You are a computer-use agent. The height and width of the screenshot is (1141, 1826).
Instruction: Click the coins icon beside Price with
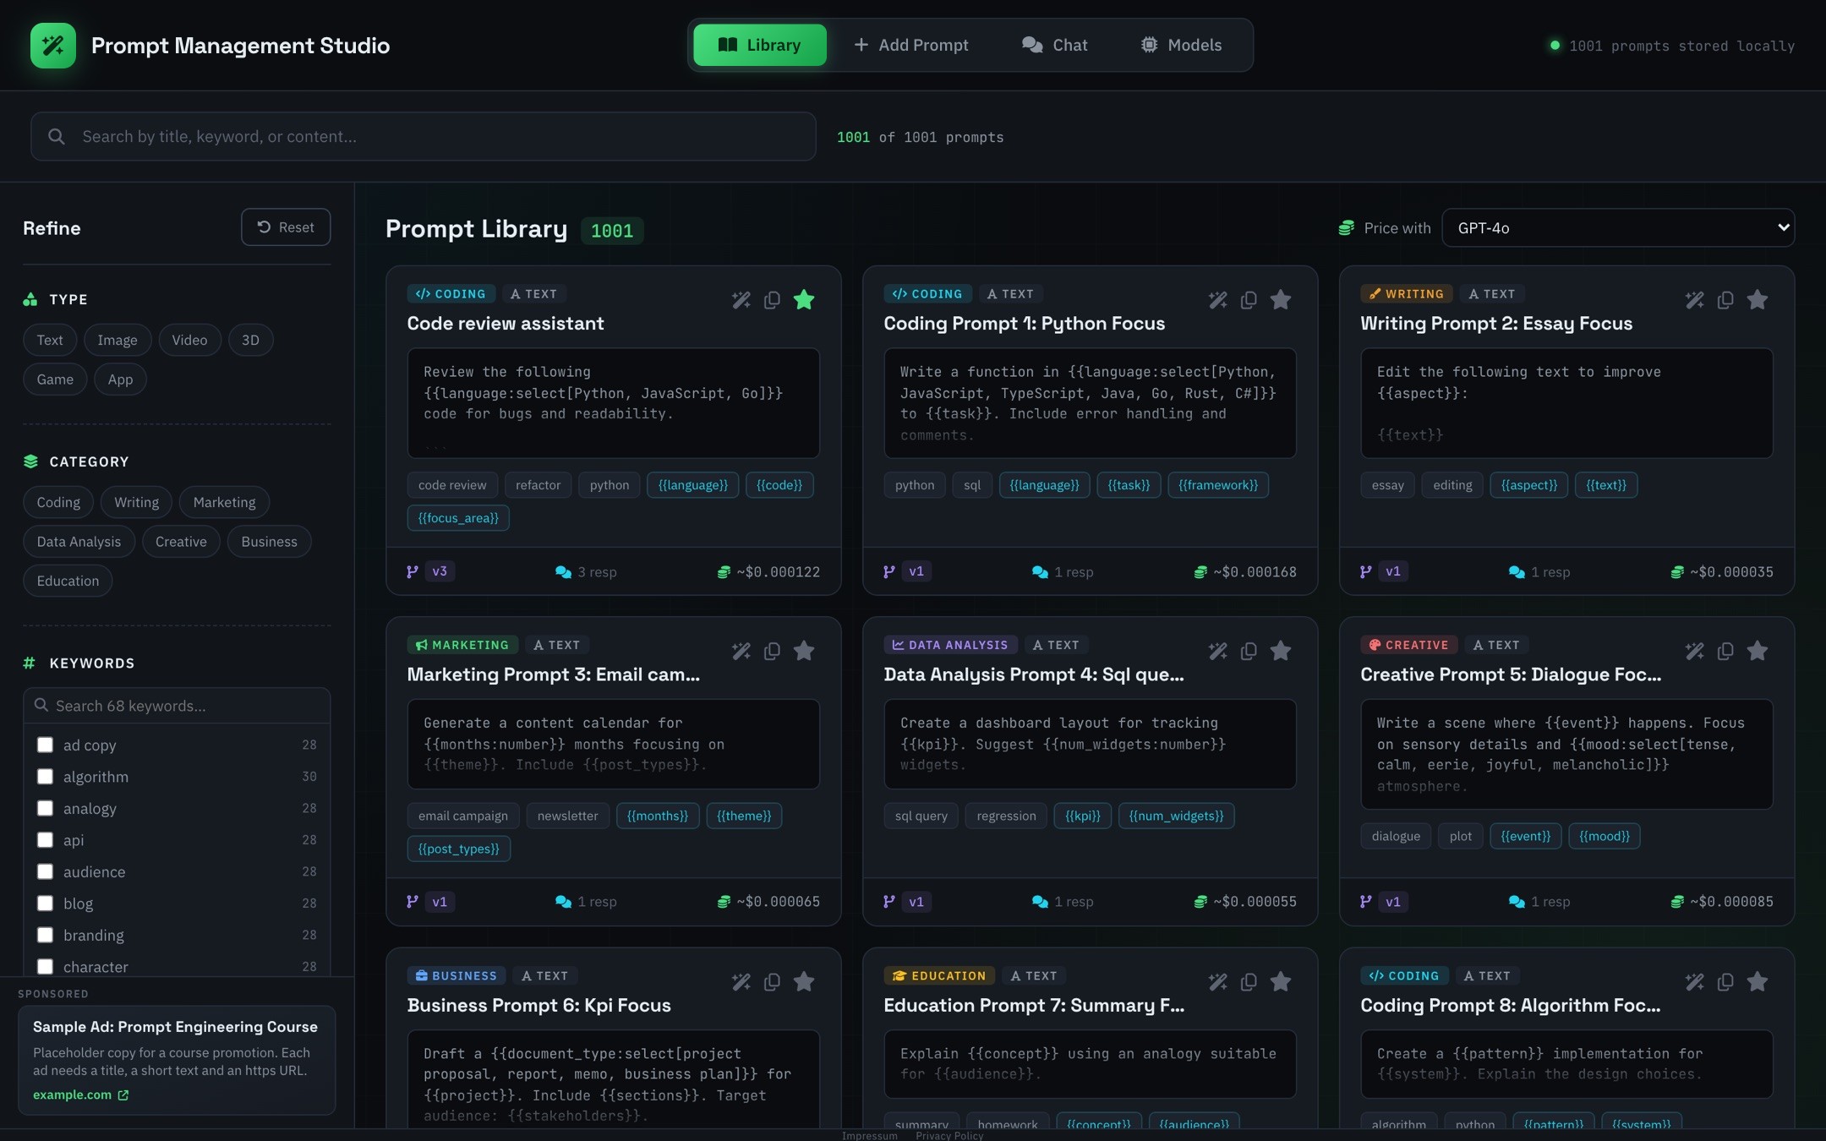tap(1347, 228)
